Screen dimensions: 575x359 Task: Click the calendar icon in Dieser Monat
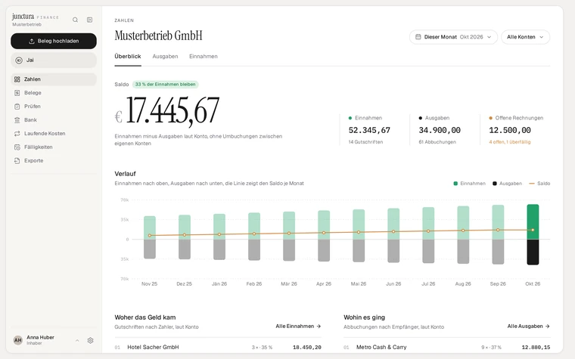pos(418,36)
